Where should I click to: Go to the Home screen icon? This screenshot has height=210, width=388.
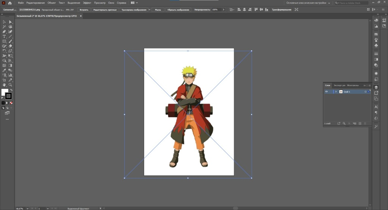(x=10, y=3)
